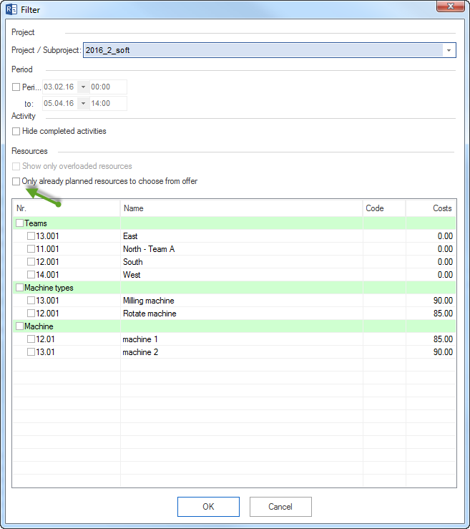This screenshot has height=529, width=470.
Task: Click the 'Rotate machine' name cell
Action: tap(241, 314)
